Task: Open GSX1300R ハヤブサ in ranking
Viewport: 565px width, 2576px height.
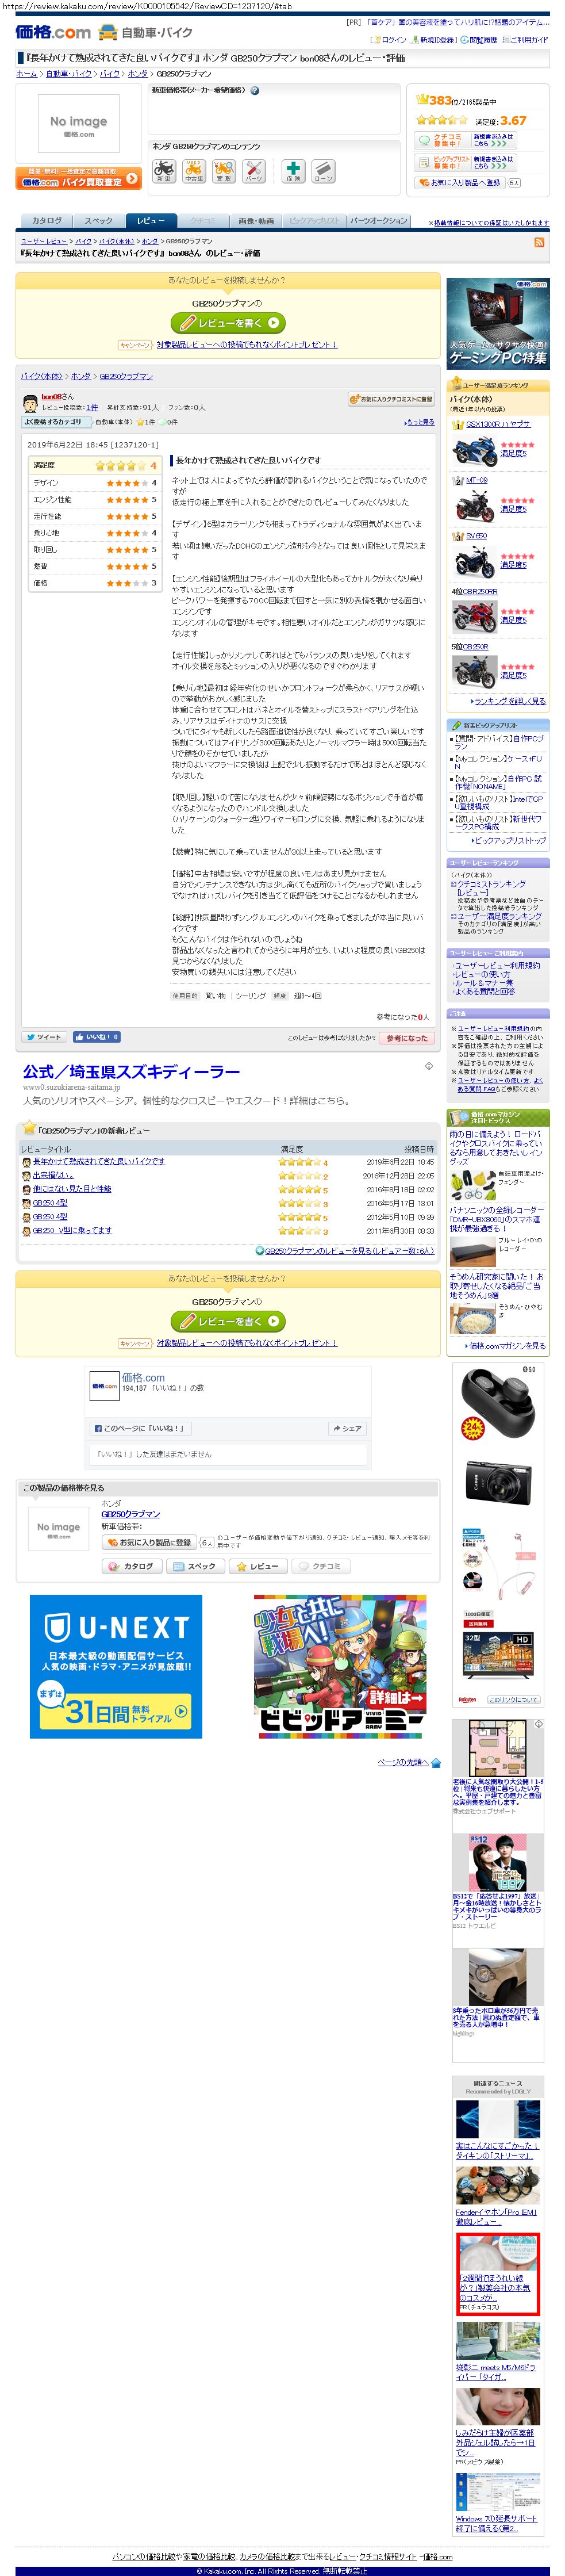Action: pos(498,424)
